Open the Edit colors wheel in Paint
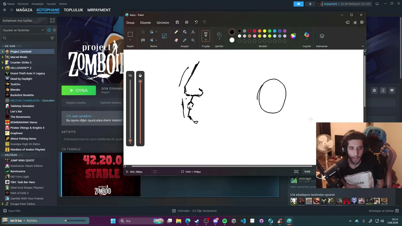 click(x=293, y=36)
